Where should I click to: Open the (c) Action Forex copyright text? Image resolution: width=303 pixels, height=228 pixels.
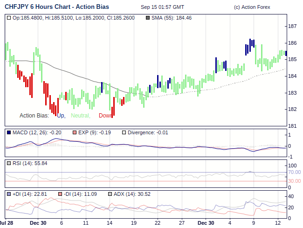pos(252,7)
